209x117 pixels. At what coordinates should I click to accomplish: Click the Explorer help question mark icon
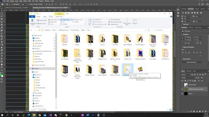[x=171, y=17]
